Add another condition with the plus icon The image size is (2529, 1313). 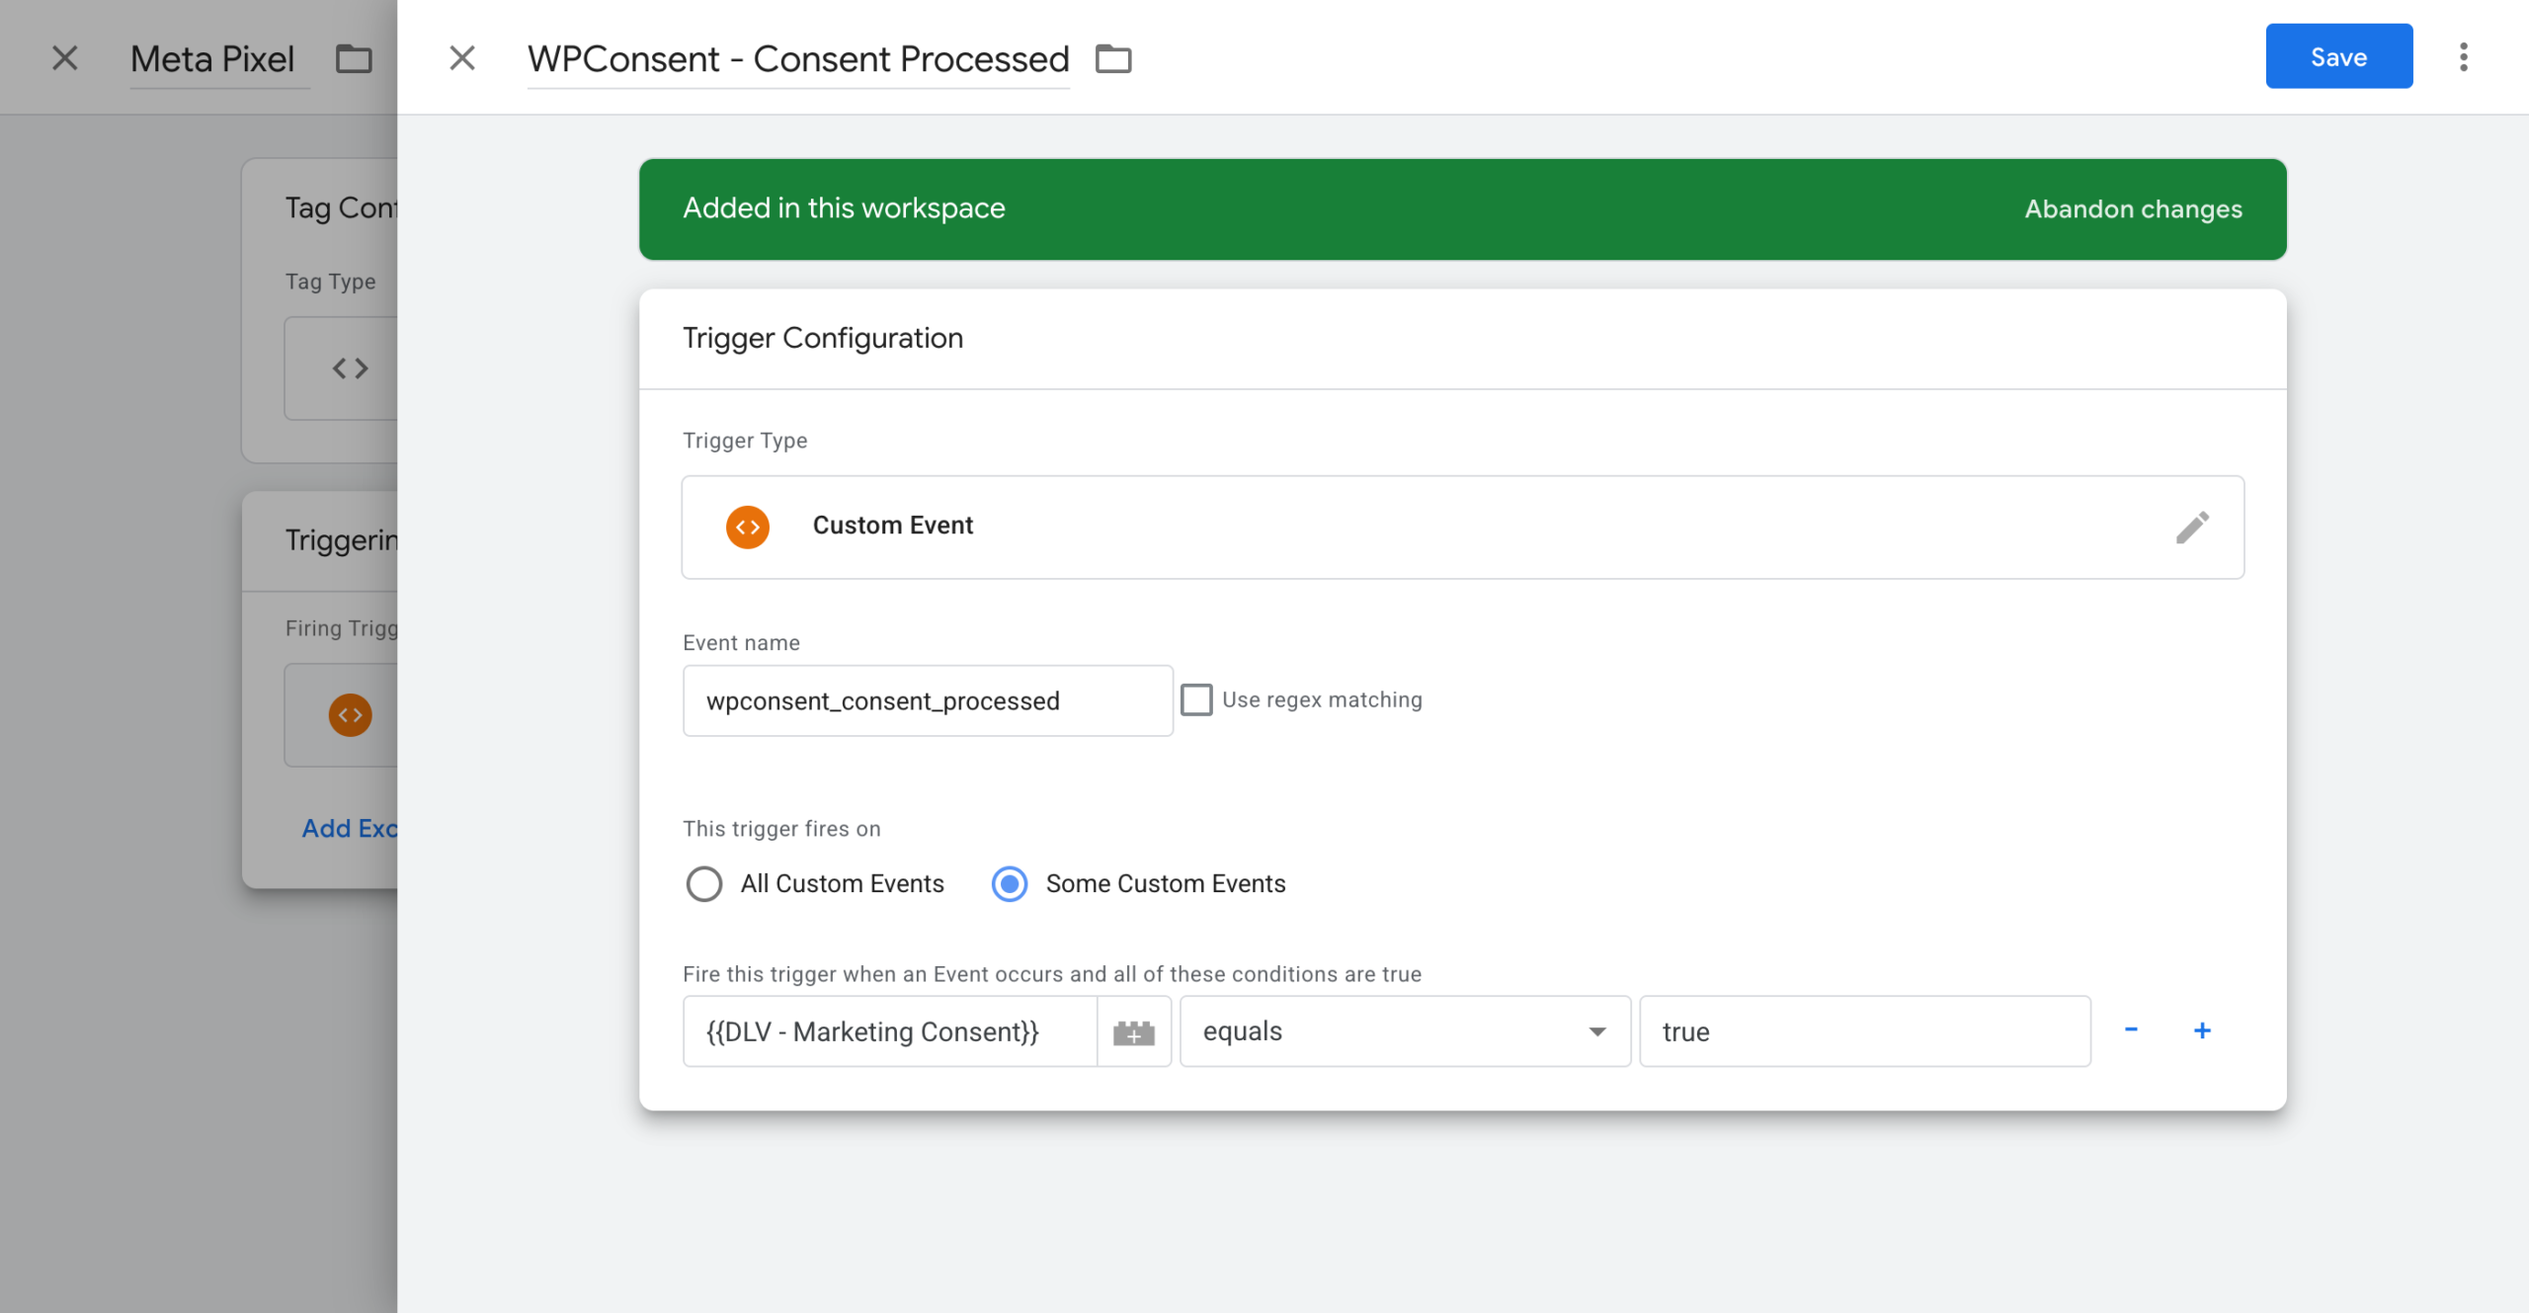2203,1030
